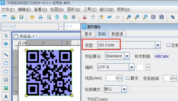Select the rounded rectangle tool
This screenshot has height=101, width=178.
6,63
